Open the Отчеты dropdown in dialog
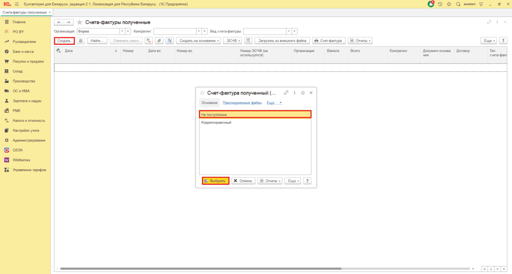Image resolution: width=512 pixels, height=274 pixels. (270, 181)
